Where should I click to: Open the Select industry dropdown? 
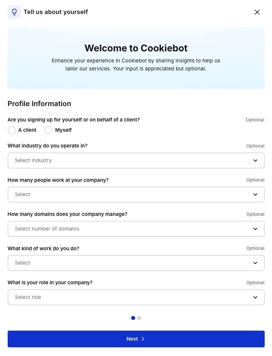(136, 160)
